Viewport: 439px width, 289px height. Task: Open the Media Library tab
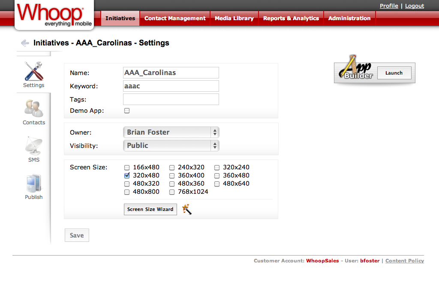(234, 18)
